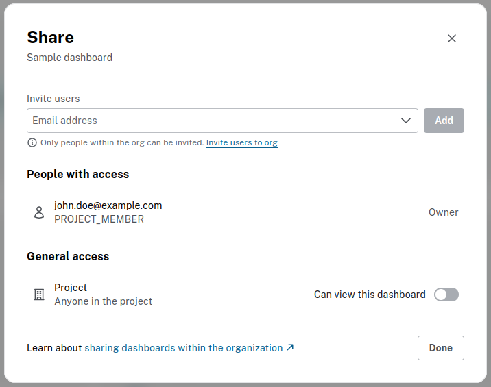Click the Anyone in the project description
The height and width of the screenshot is (387, 491).
[103, 301]
